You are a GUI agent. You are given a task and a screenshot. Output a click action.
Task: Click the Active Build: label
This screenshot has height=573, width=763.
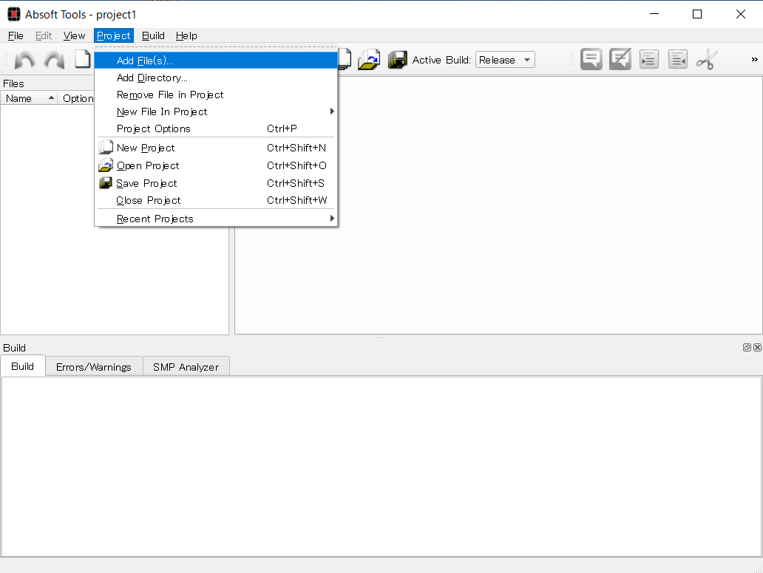[441, 60]
